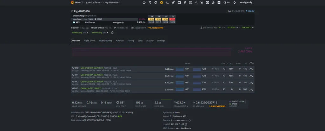Screen dimensions: 325x131
Task: Click the overclock gauge icon for GPU 0
Action: tap(251, 69)
